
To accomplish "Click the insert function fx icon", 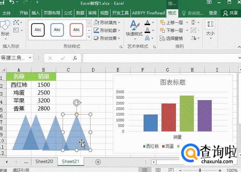I will point(75,58).
